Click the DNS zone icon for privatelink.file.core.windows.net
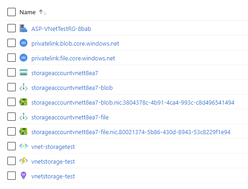Image resolution: width=248 pixels, height=189 pixels. 24,58
